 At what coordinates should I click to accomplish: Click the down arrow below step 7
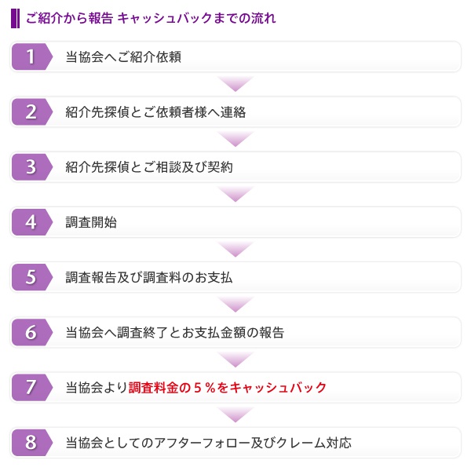(235, 414)
